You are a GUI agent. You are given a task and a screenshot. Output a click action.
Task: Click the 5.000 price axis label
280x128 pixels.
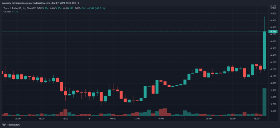point(273,13)
